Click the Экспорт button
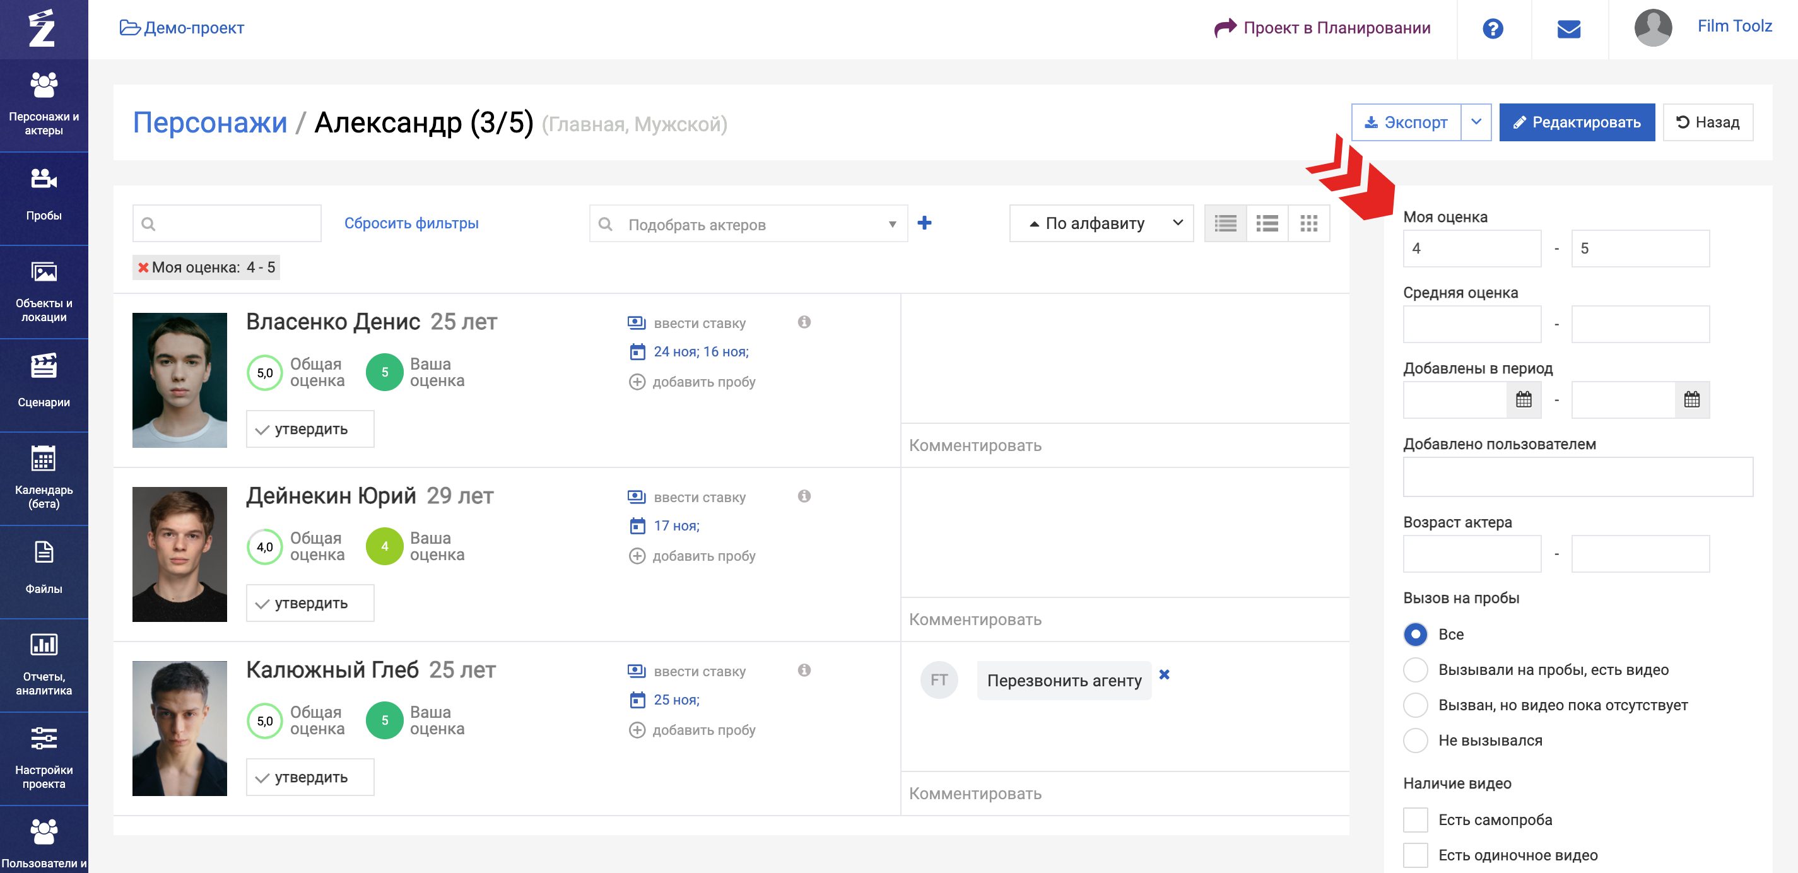1798x873 pixels. 1406,122
